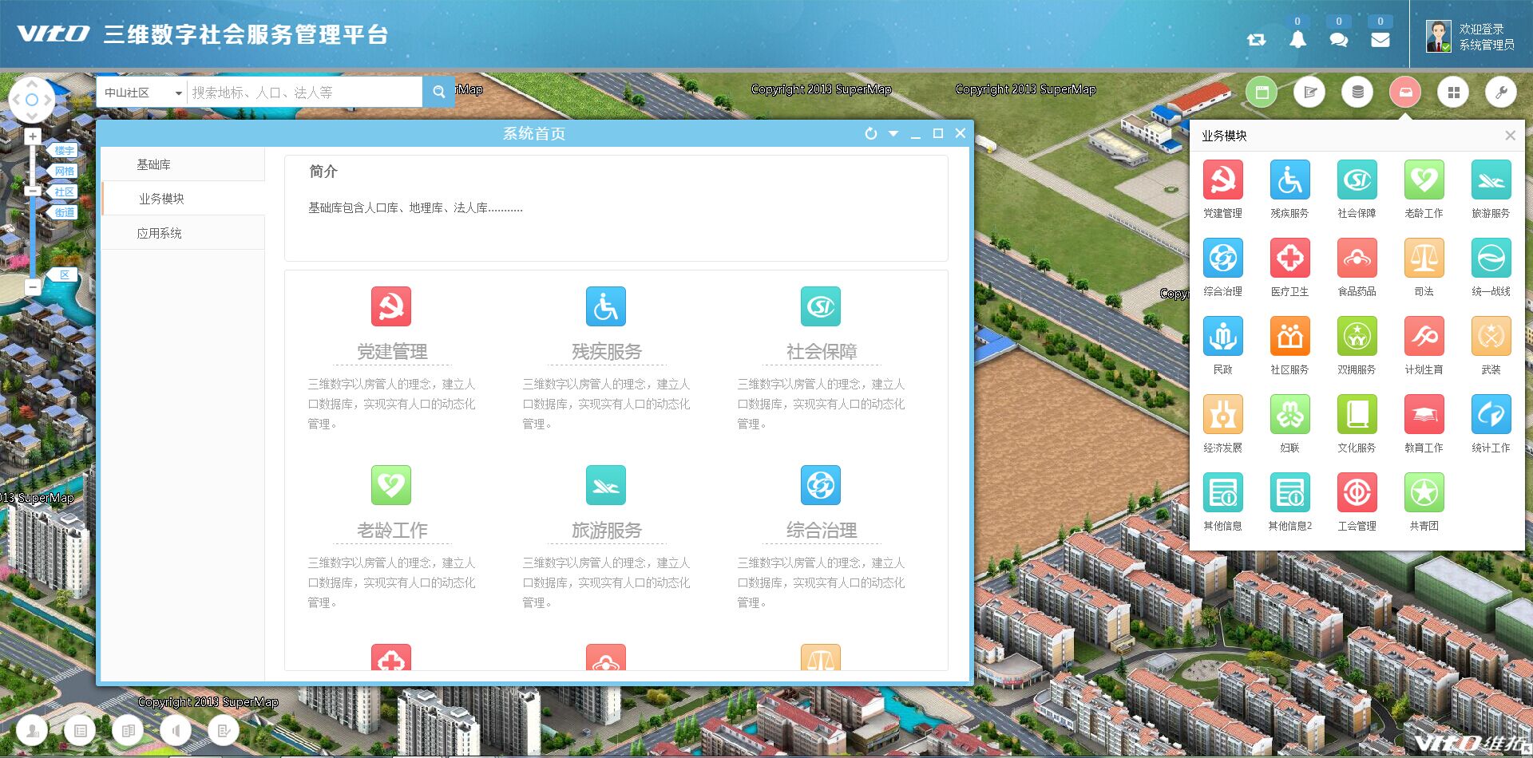Switch to 应用系统 in the sidebar
This screenshot has width=1533, height=758.
tap(159, 233)
